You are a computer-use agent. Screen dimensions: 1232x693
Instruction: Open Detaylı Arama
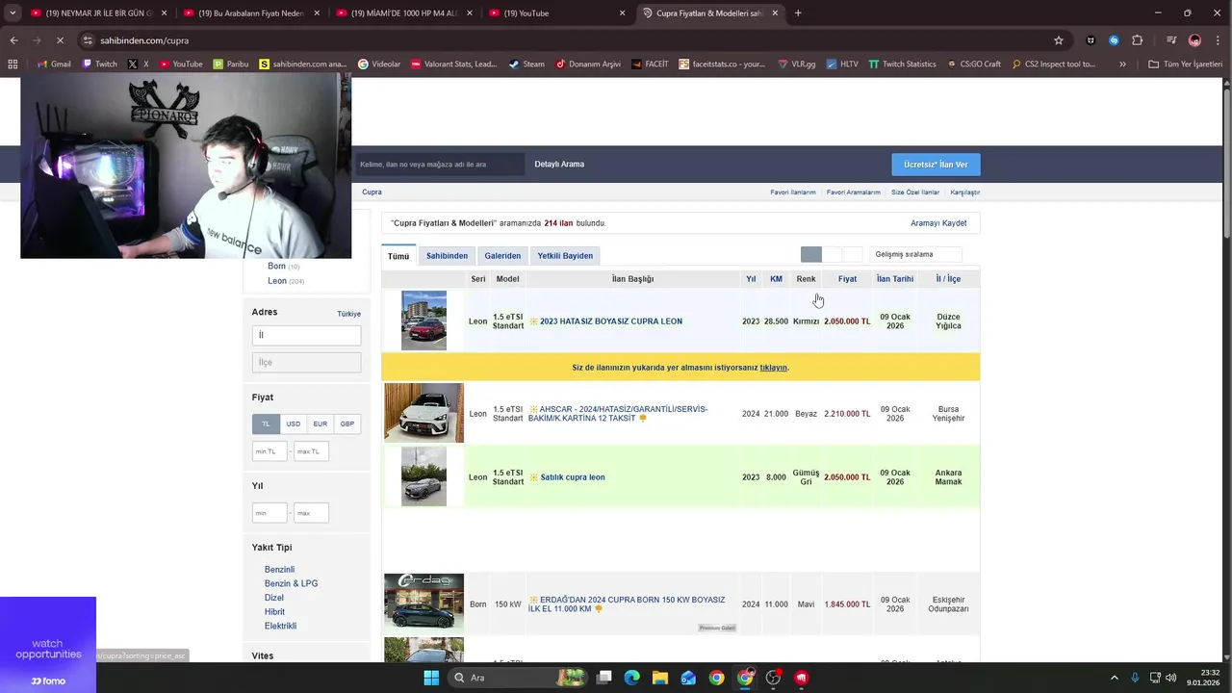coord(559,165)
